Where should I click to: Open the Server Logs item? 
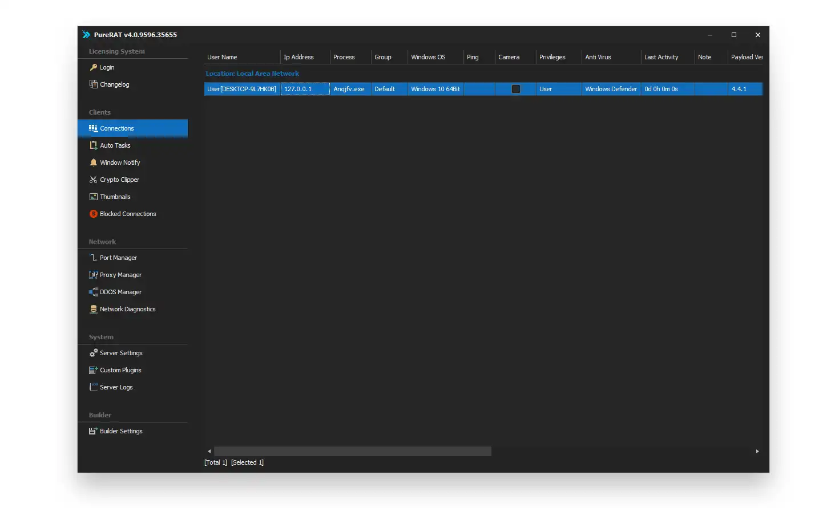[116, 387]
